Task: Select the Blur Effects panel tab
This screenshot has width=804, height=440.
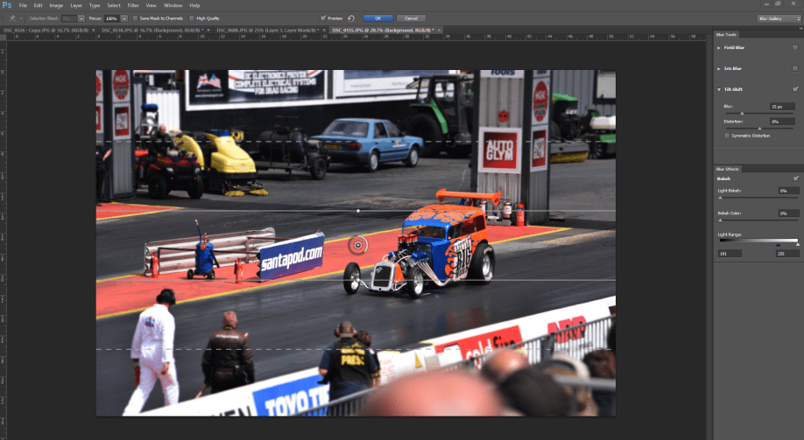Action: click(x=728, y=169)
